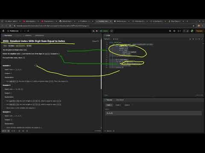Click the orange Premium button
205x153 pixels.
pyautogui.click(x=199, y=31)
